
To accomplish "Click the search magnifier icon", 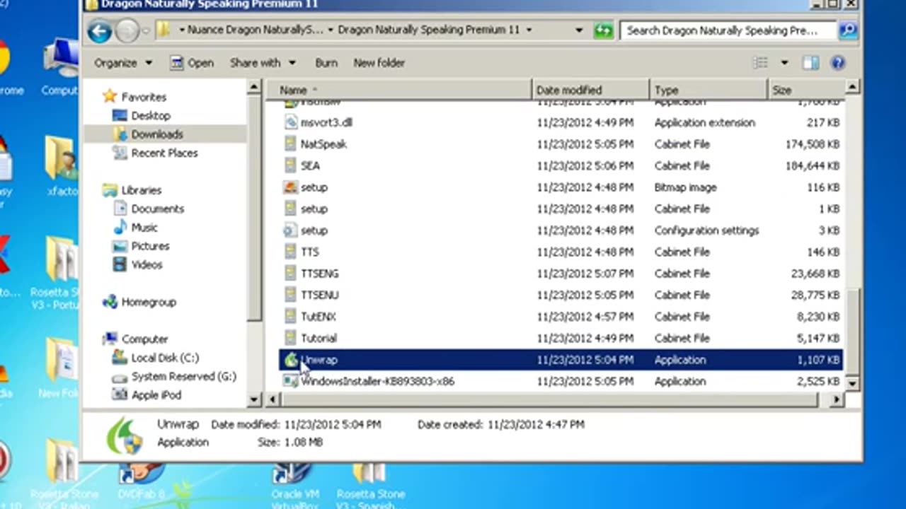I will pos(848,30).
